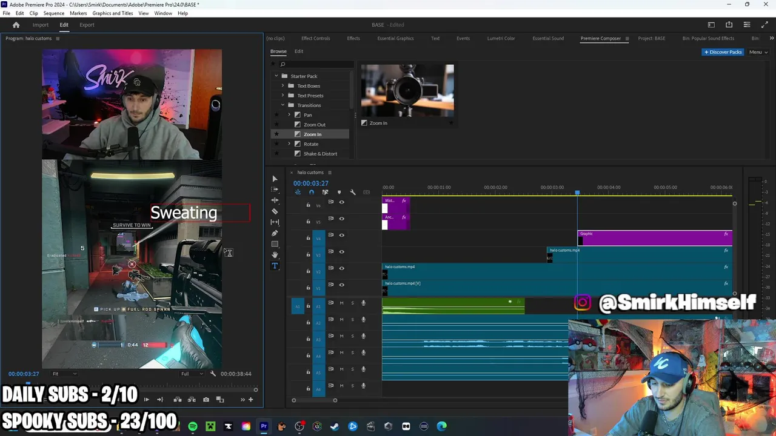Click the Premiere Composer search field
The width and height of the screenshot is (776, 436).
316,64
